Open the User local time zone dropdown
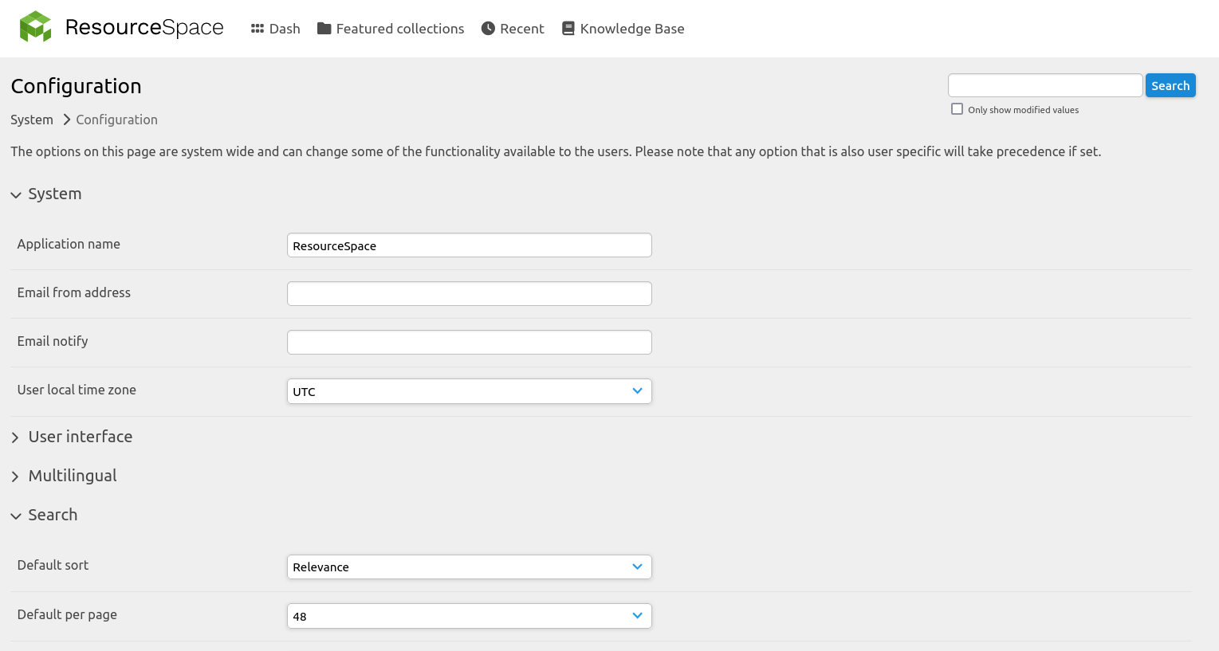This screenshot has height=651, width=1219. 470,391
